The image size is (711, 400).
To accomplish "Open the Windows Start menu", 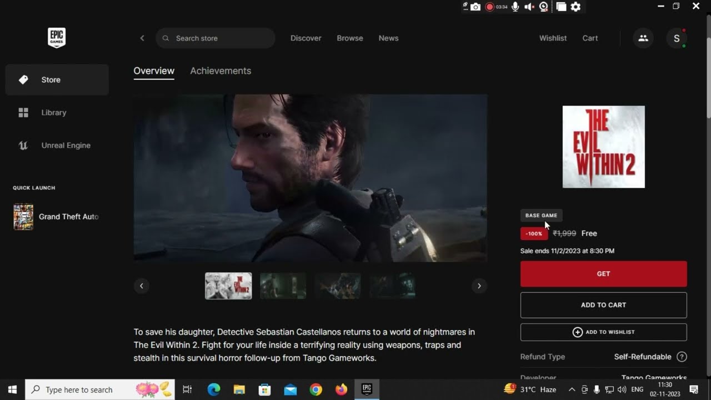I will (12, 389).
